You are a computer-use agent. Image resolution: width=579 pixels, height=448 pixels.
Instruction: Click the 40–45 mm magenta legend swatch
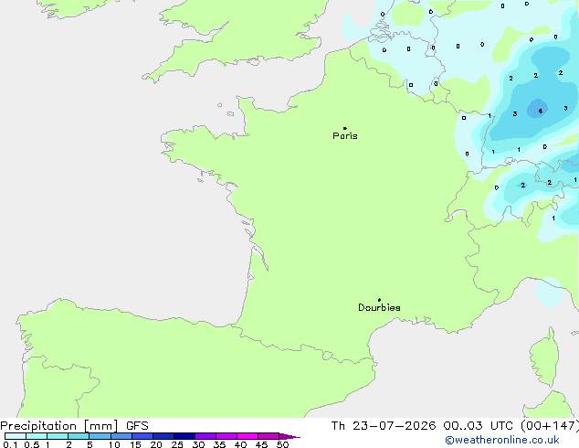click(247, 436)
